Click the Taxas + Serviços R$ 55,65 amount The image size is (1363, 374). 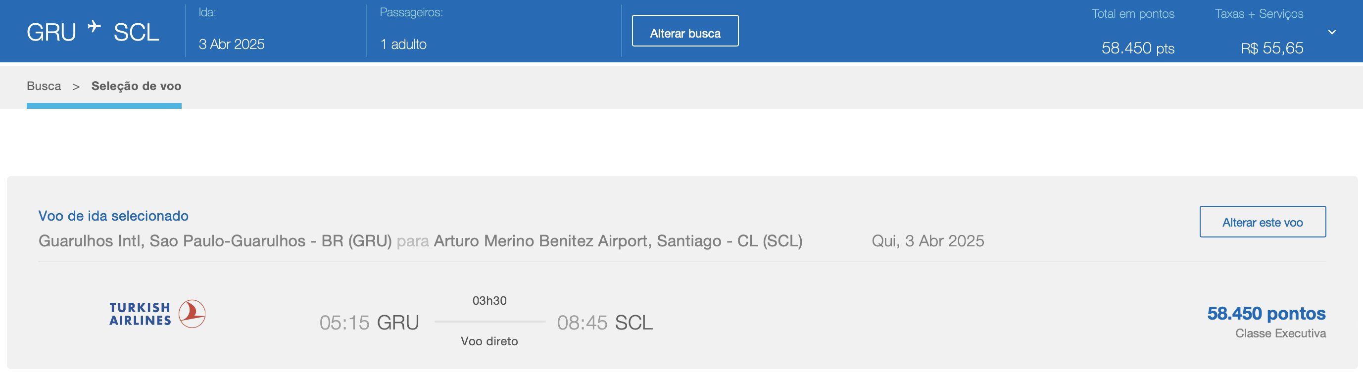[1272, 48]
